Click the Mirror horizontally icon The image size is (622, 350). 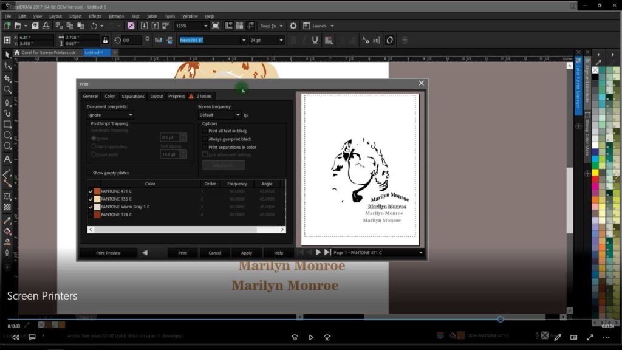159,40
